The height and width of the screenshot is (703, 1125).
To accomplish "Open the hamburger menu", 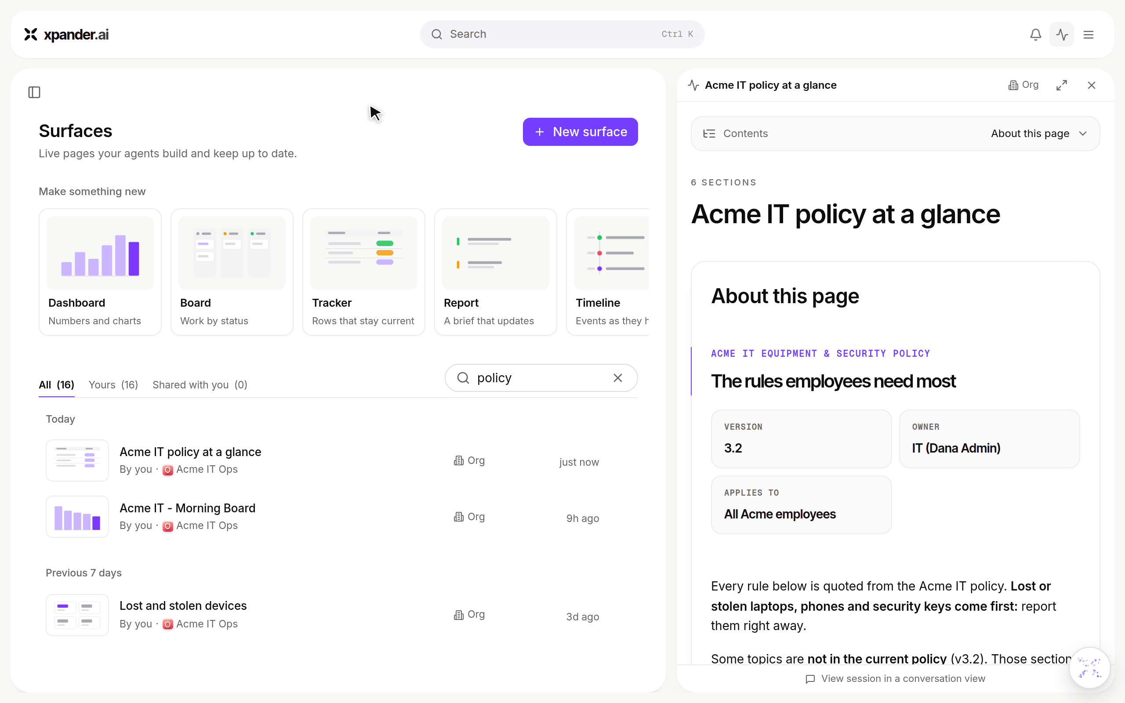I will coord(1088,34).
